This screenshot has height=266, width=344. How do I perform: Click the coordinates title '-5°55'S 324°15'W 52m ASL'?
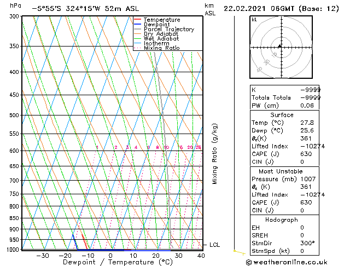click(85, 9)
